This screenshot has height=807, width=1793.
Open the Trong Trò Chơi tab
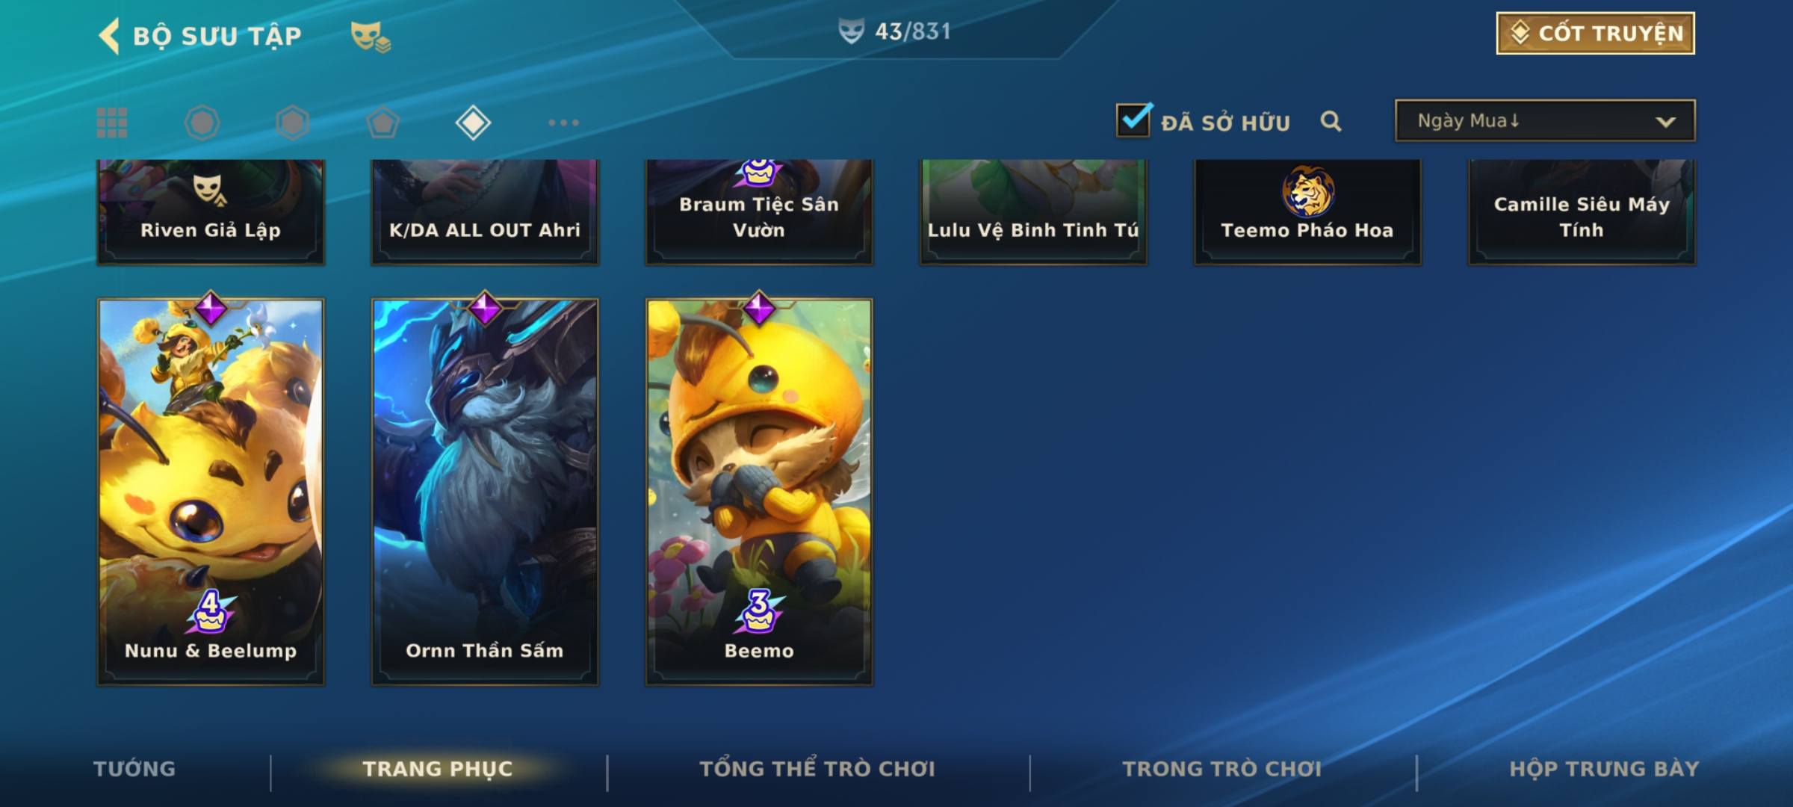pos(1222,769)
